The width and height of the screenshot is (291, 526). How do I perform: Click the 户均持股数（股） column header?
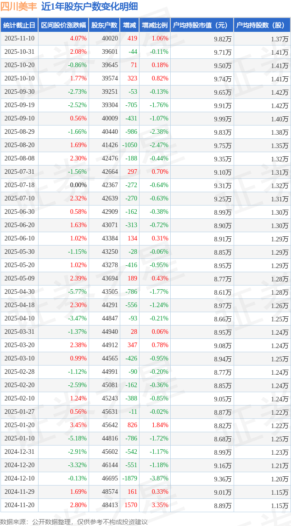pos(262,25)
